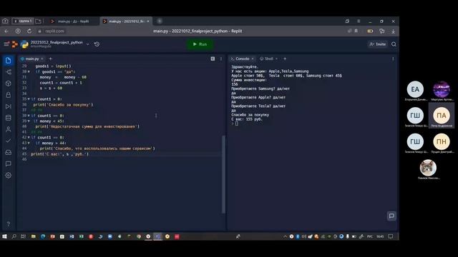Viewport: 458px width, 257px height.
Task: Open the Database icon in the sidebar
Action: tap(8, 118)
